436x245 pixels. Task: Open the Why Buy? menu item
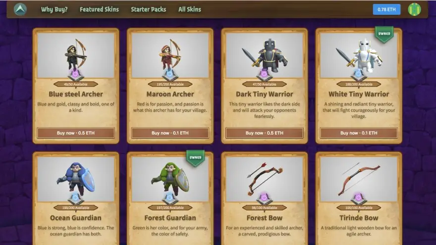pyautogui.click(x=54, y=9)
